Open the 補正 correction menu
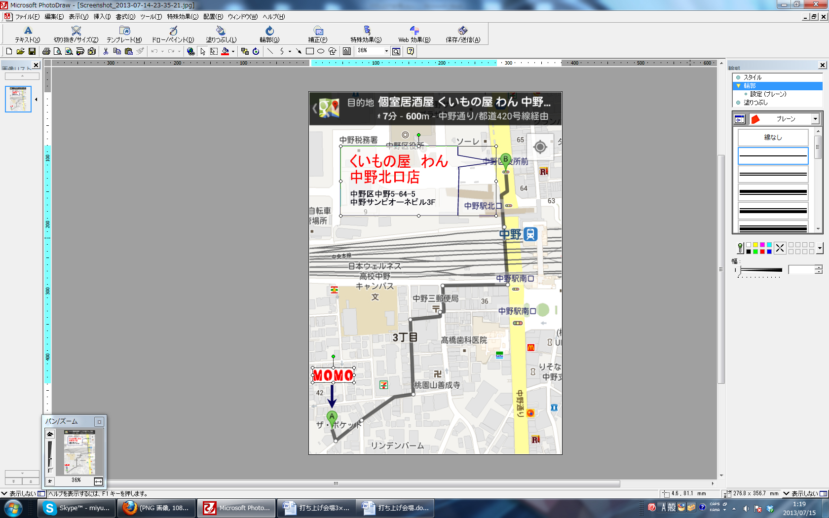829x518 pixels. coord(318,35)
